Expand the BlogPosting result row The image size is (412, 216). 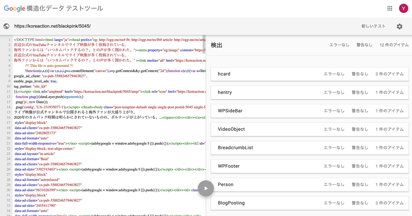(310, 203)
